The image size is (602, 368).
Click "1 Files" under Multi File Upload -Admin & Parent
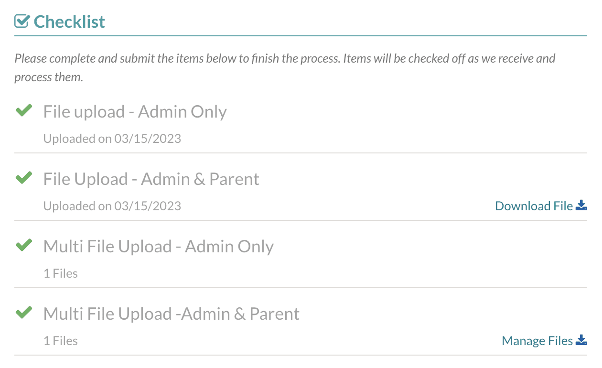click(x=60, y=341)
